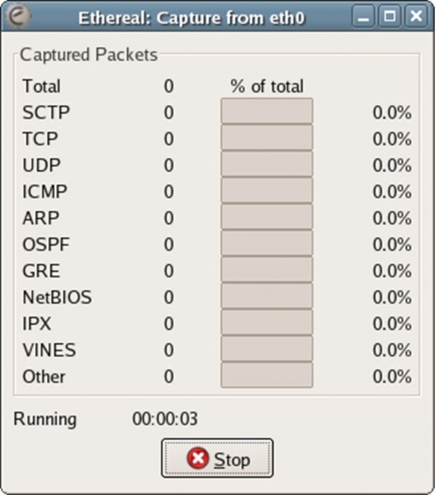Select the IPX progress bar

[267, 322]
